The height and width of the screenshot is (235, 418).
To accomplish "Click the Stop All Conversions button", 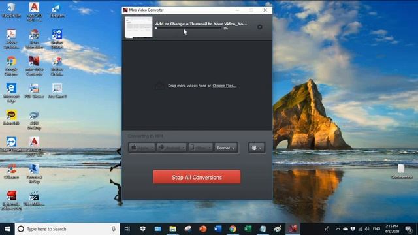I will point(197,177).
